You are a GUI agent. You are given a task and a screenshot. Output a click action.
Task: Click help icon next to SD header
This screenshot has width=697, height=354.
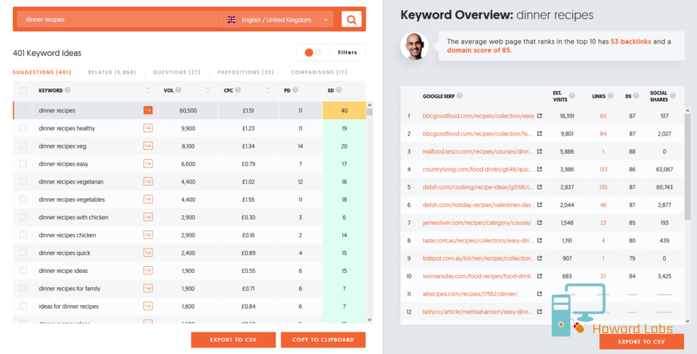(339, 90)
